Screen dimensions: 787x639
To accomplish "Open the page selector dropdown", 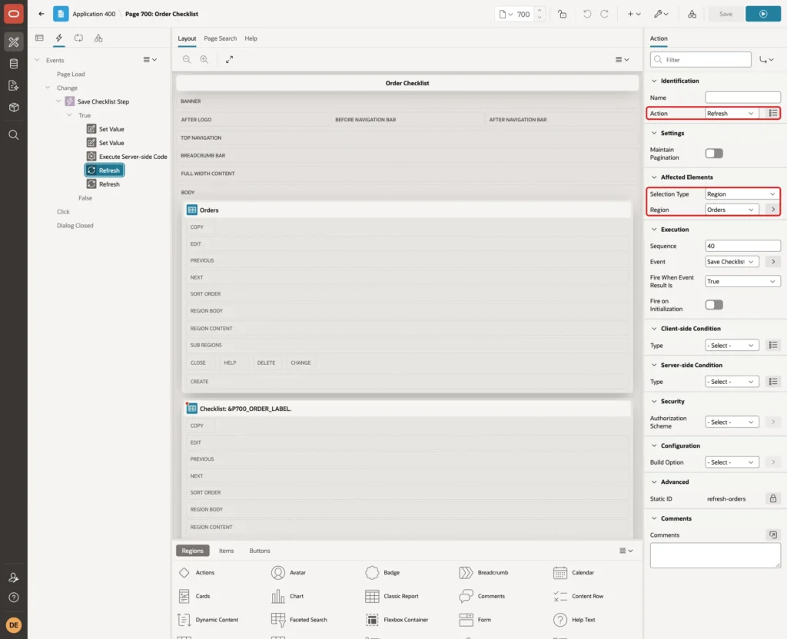I will pos(506,14).
